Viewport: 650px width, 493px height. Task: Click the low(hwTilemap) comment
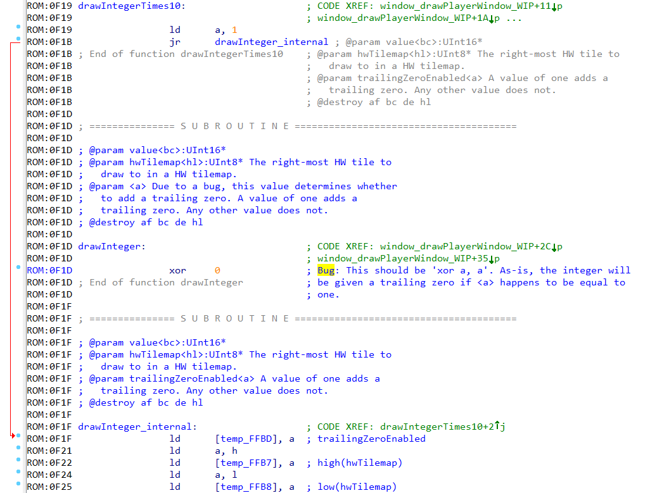click(357, 487)
